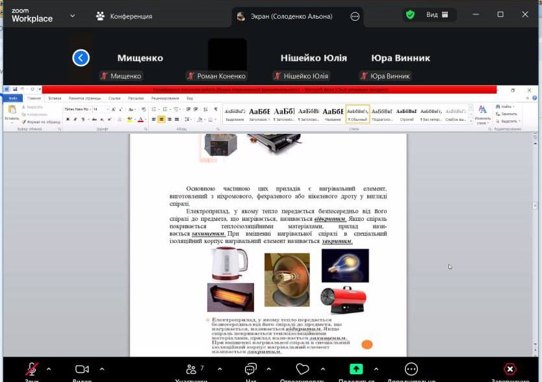Unmute the microphone in Zoom toolbar
Screen dimensions: 542x382
tap(32, 369)
